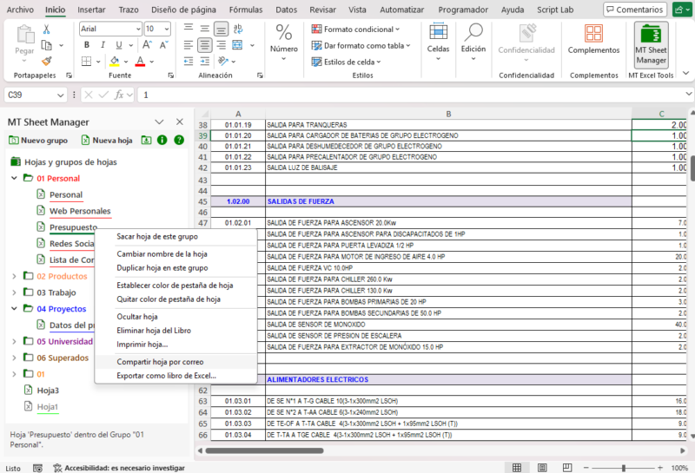Click the Merge and Center icon
The height and width of the screenshot is (473, 695).
[x=237, y=45]
